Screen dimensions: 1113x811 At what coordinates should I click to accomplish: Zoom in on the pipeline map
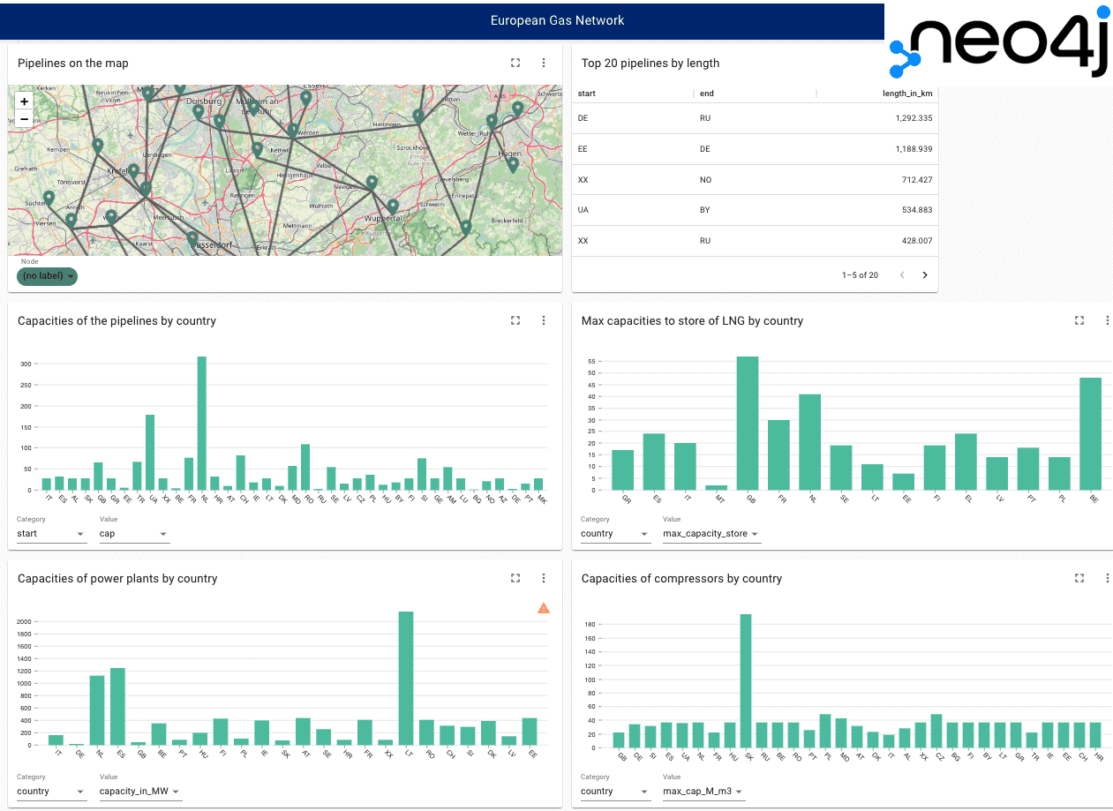tap(24, 101)
